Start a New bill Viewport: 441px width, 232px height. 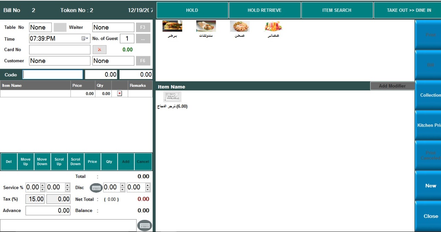pos(430,186)
